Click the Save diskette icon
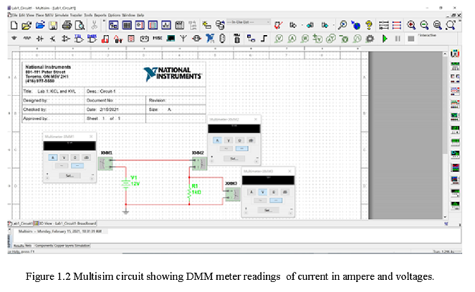Image resolution: width=475 pixels, height=292 pixels. tap(53, 26)
